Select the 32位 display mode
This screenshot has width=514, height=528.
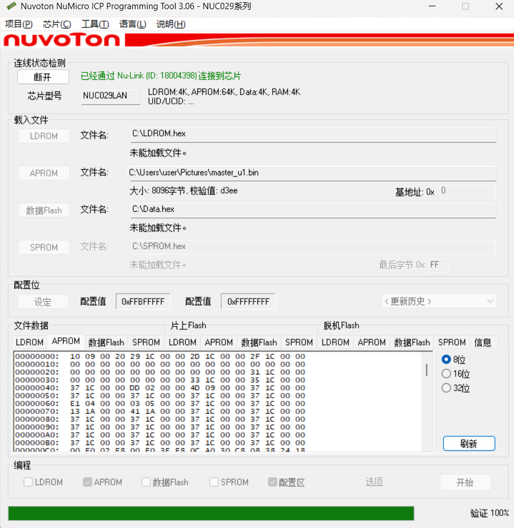point(447,388)
